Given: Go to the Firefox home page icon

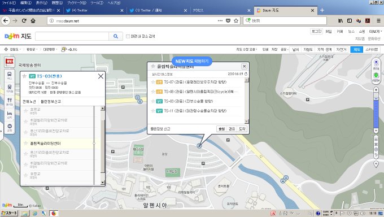Looking at the screenshot, I should click(x=33, y=21).
